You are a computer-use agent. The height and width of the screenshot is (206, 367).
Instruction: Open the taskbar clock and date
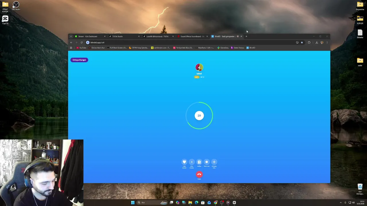[361, 203]
